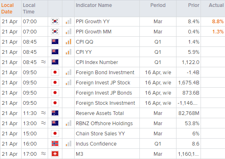Click the importance bars for RBNZ Offshore Holdings
Image resolution: width=225 pixels, height=159 pixels.
point(68,123)
